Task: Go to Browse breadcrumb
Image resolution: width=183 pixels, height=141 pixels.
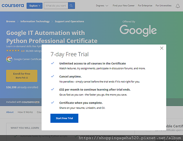Action: tap(11, 21)
